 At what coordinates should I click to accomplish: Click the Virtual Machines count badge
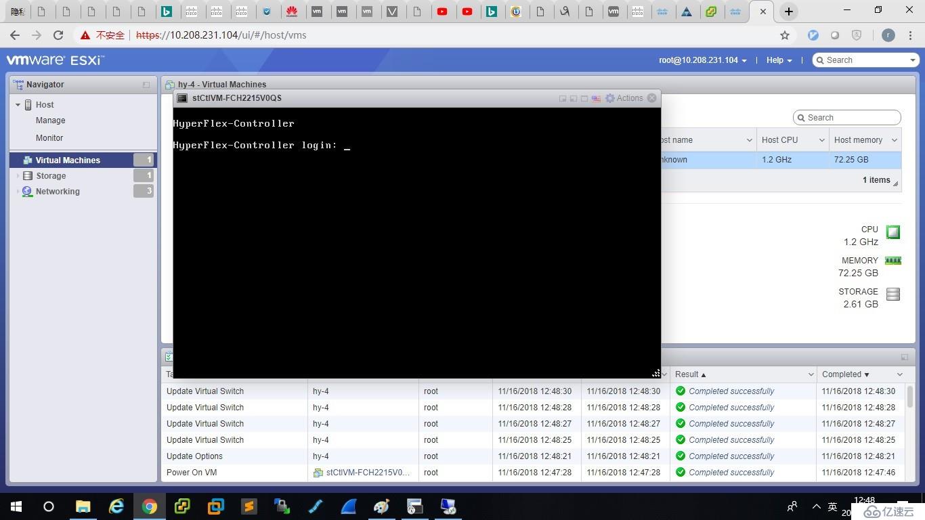coord(144,160)
